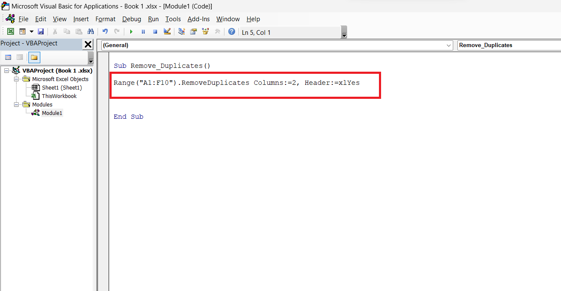Click the Undo arrow icon

105,32
